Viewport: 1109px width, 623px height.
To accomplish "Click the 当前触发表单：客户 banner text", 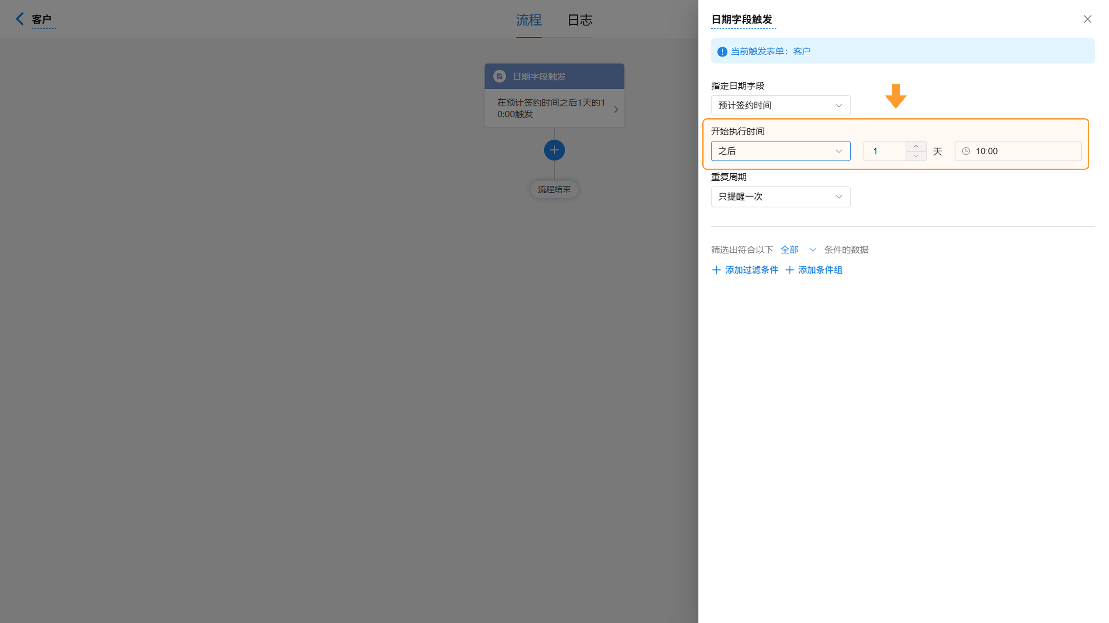I will [x=770, y=51].
